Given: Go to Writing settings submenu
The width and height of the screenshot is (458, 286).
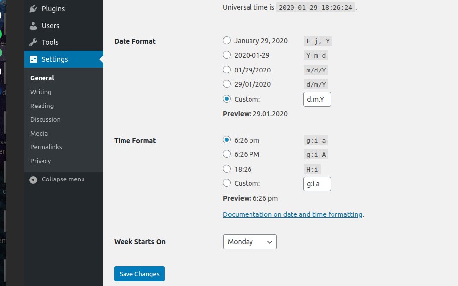Looking at the screenshot, I should (41, 92).
